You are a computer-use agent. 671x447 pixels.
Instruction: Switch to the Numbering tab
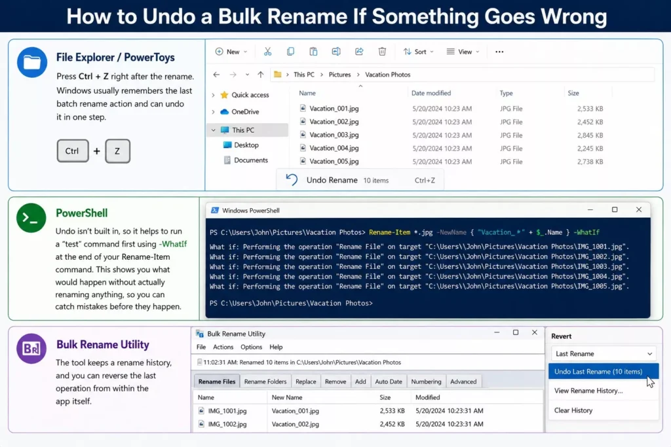tap(426, 381)
